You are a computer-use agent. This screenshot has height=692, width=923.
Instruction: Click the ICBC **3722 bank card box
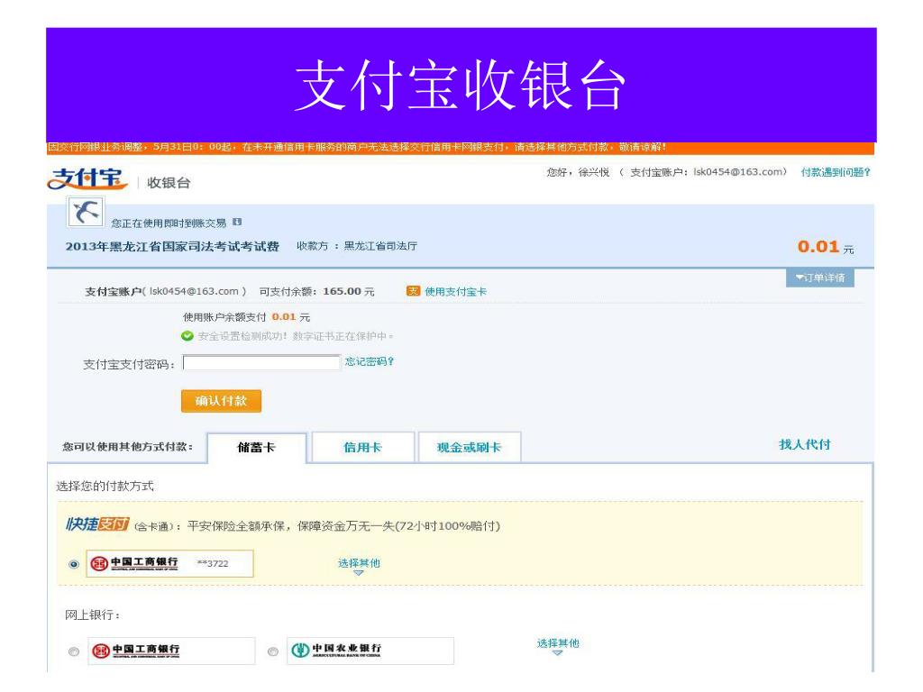[170, 564]
